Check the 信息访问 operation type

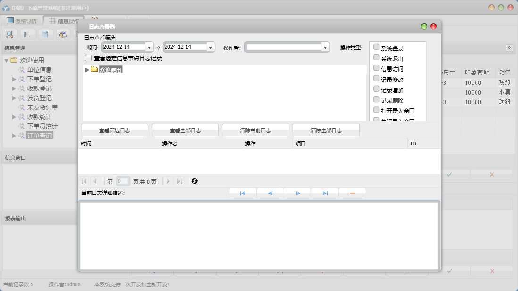pyautogui.click(x=376, y=68)
